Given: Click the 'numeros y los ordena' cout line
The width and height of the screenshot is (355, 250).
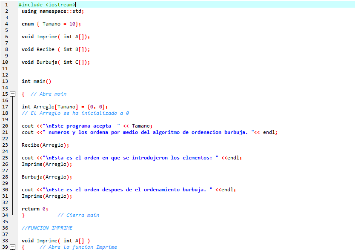Looking at the screenshot, I should pos(150,132).
